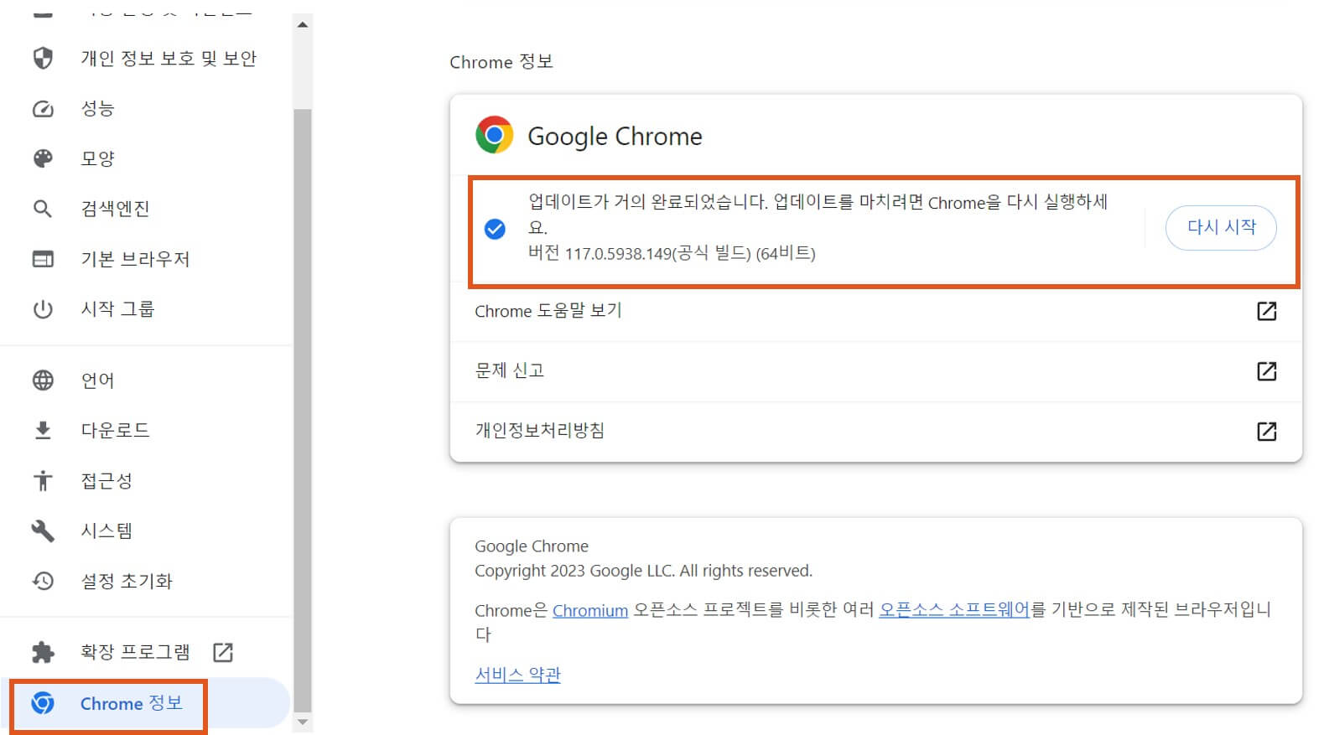Click the sidebar scrollbar thumb
Image resolution: width=1324 pixels, height=735 pixels.
coord(303,409)
